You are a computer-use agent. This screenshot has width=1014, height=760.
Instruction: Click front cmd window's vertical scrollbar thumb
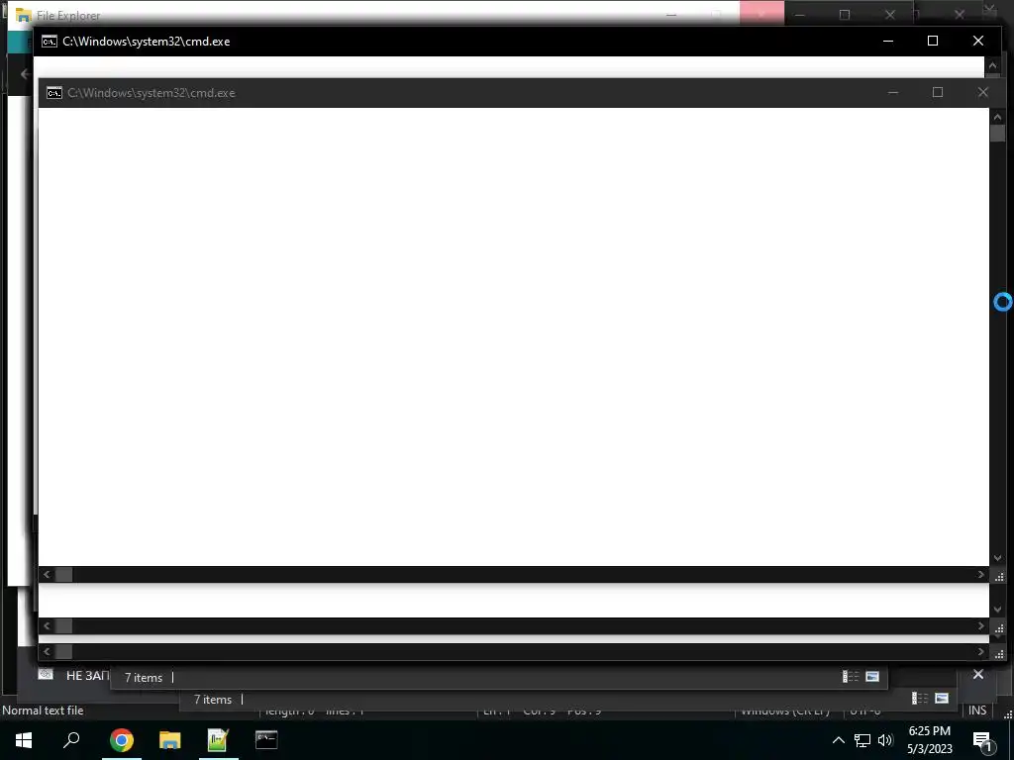pyautogui.click(x=998, y=134)
